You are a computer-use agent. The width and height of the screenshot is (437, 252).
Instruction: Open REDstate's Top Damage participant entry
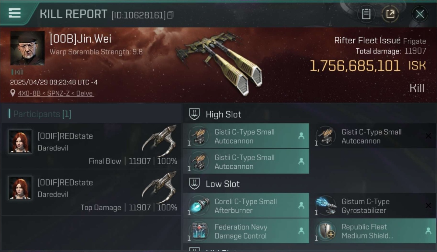pyautogui.click(x=91, y=193)
